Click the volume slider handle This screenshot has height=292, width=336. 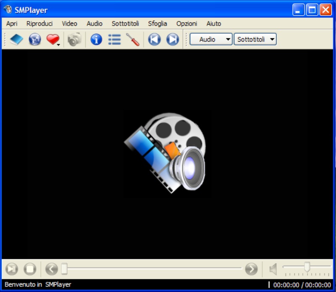point(307,267)
